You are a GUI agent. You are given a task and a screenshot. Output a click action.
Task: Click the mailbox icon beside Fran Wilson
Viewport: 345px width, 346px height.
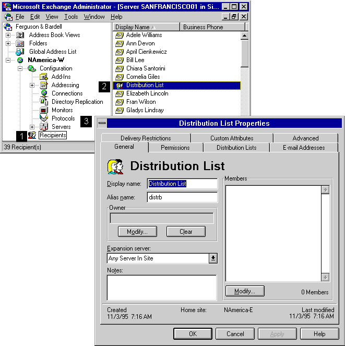click(120, 102)
